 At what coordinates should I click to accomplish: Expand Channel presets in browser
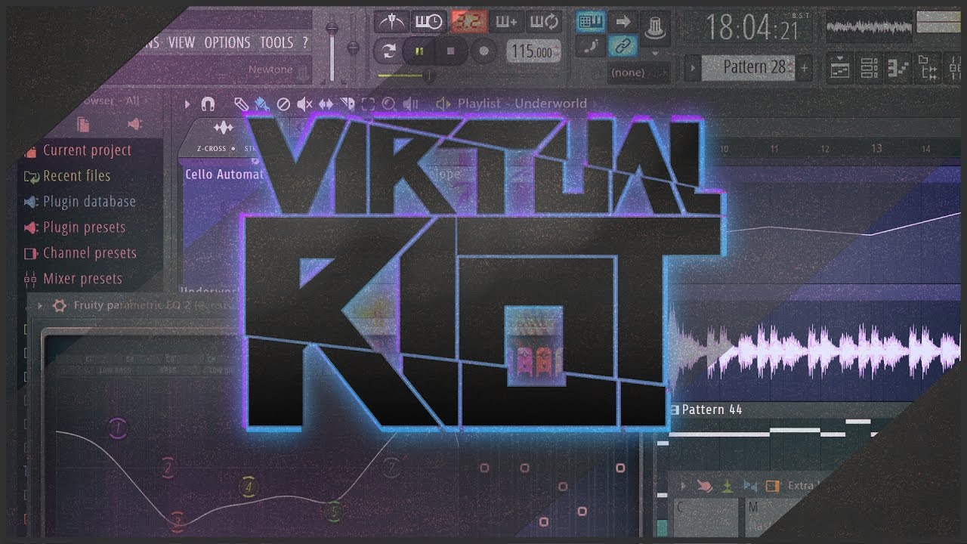pyautogui.click(x=89, y=253)
